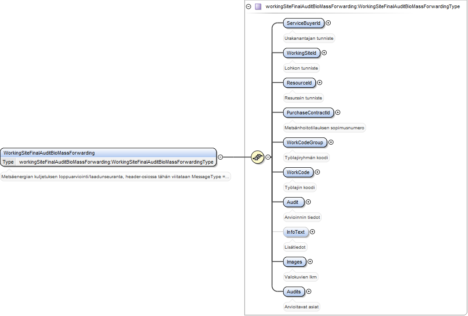This screenshot has height=316, width=468.
Task: Collapse the WorkingSiteFinalAuditBioMassForwarding root element
Action: (220, 157)
